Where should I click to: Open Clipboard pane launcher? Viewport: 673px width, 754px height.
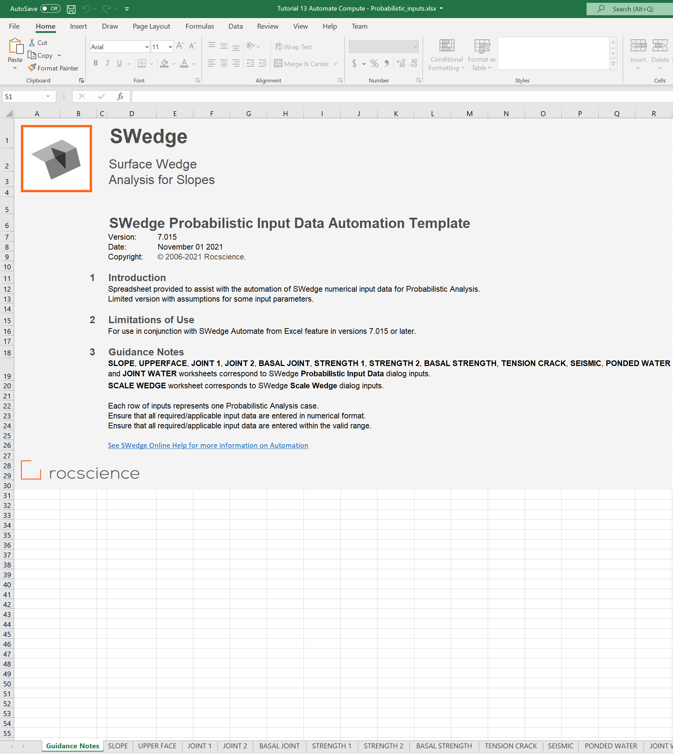(x=81, y=80)
